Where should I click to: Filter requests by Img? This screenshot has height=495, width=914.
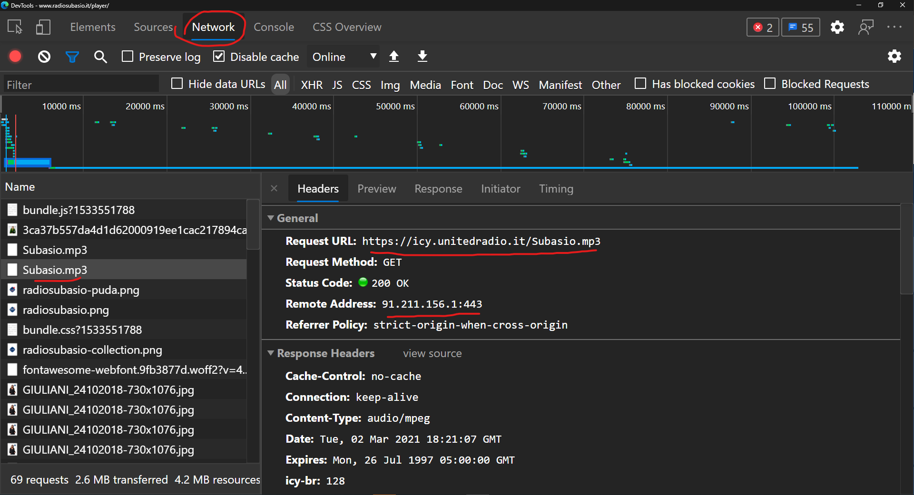coord(390,85)
